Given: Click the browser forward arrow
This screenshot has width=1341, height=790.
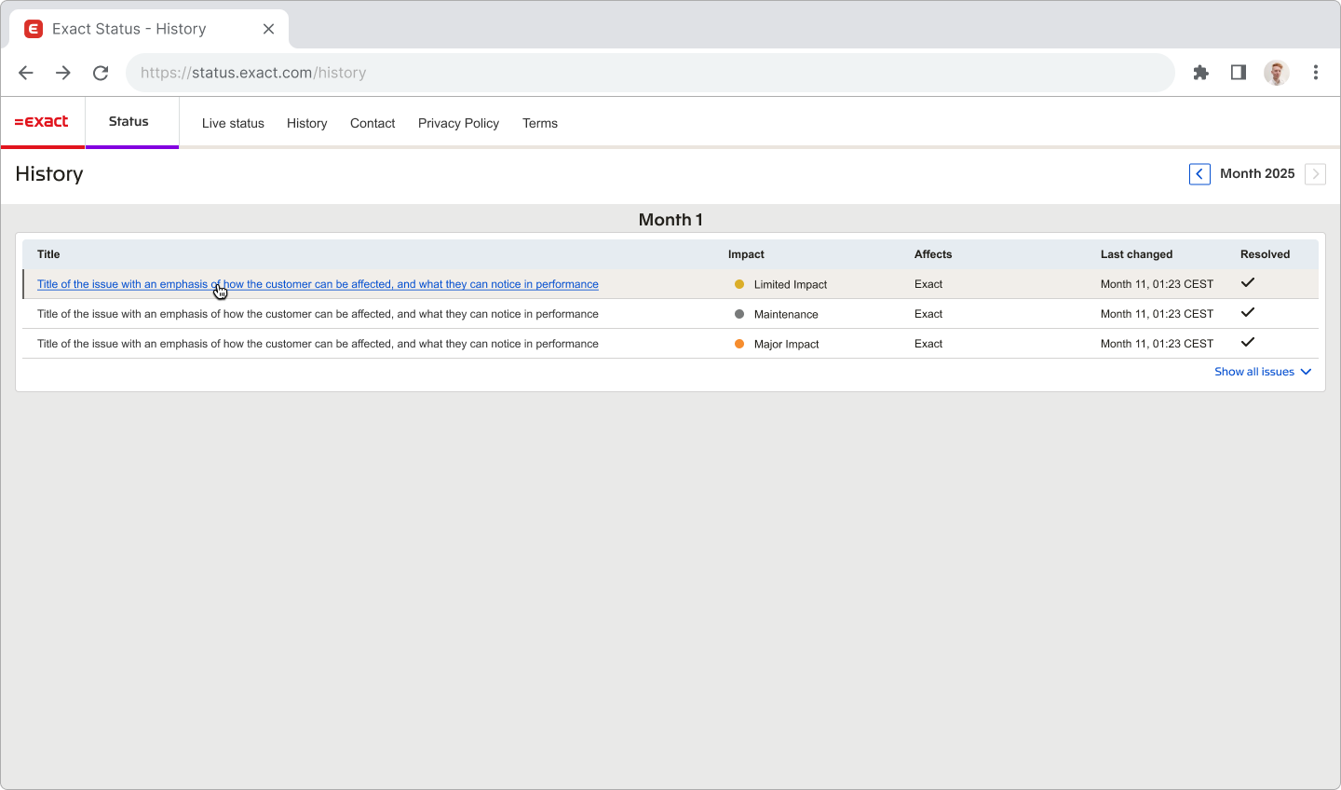Looking at the screenshot, I should [x=63, y=73].
